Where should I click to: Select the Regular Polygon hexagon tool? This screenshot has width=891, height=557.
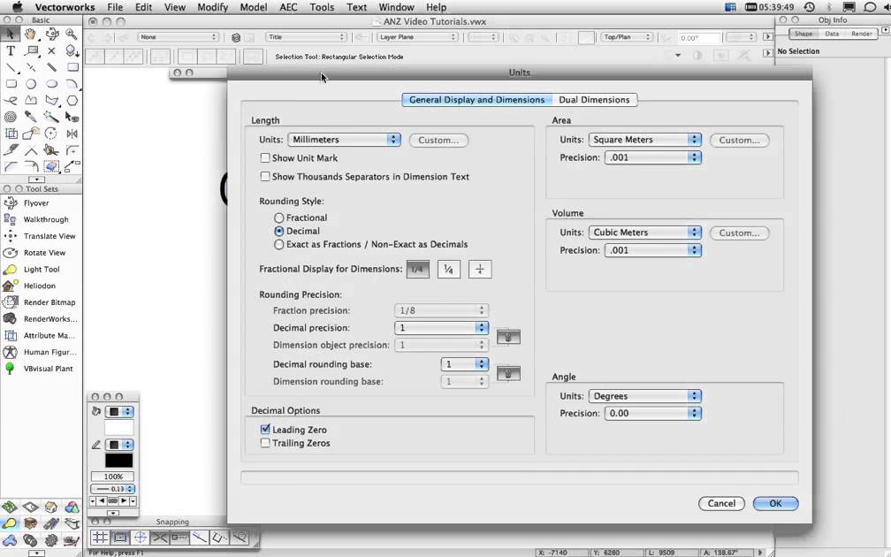pos(72,101)
